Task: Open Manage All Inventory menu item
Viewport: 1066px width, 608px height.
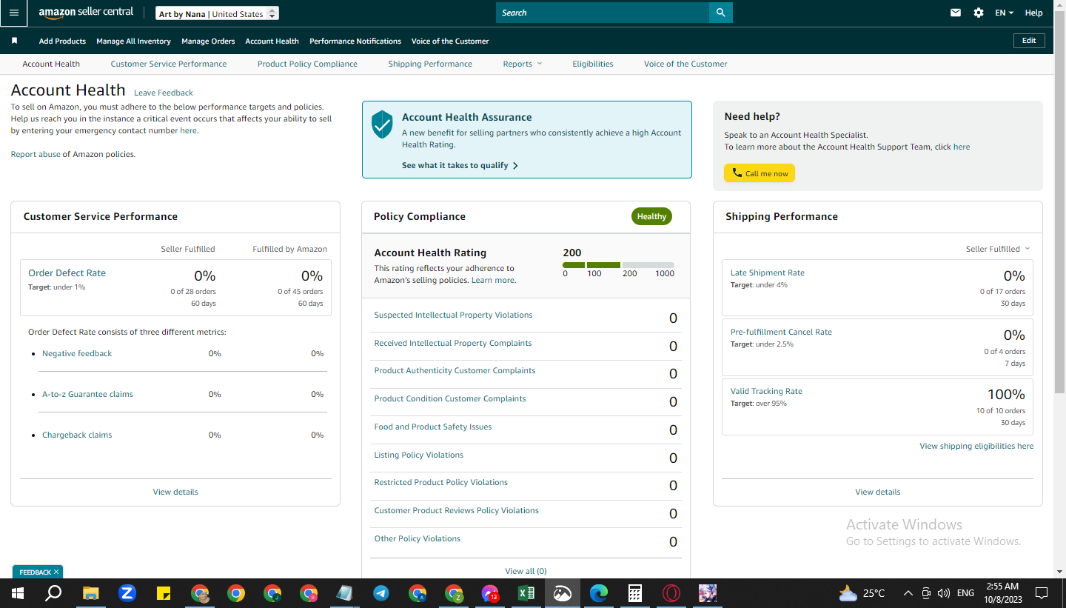Action: point(133,41)
